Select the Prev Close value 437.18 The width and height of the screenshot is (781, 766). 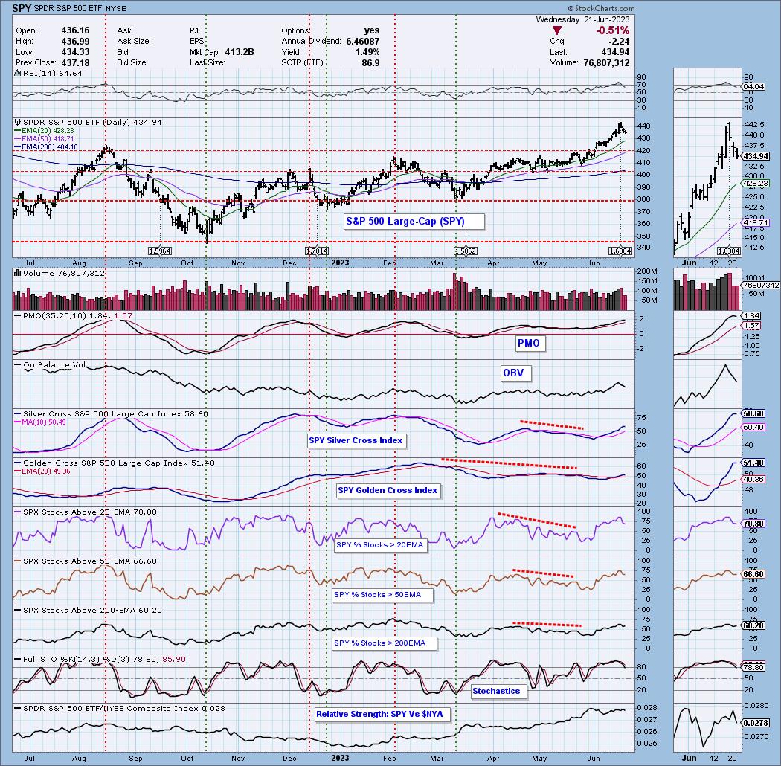(x=75, y=63)
